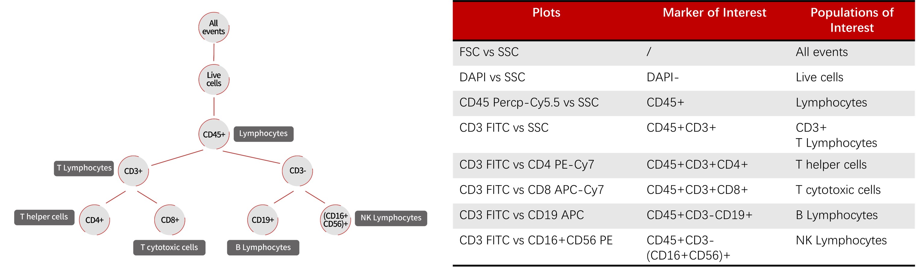Click the CD45+ circle node
The height and width of the screenshot is (270, 916).
pos(214,134)
